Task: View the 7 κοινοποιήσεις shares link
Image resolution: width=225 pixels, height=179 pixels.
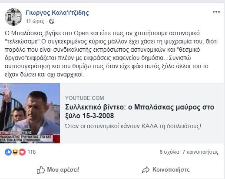Action: (x=200, y=152)
